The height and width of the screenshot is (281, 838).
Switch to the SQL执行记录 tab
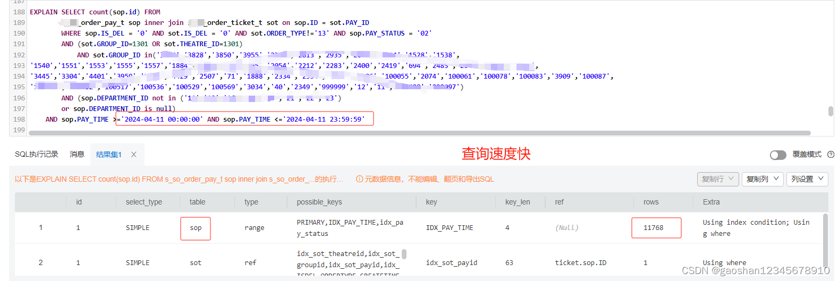[37, 154]
